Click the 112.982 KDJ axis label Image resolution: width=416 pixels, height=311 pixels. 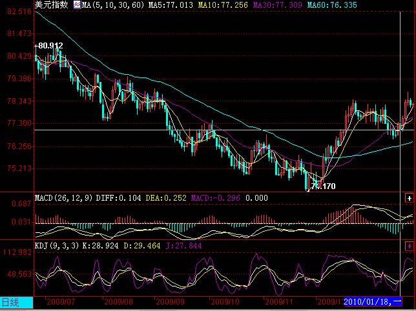[x=17, y=252]
